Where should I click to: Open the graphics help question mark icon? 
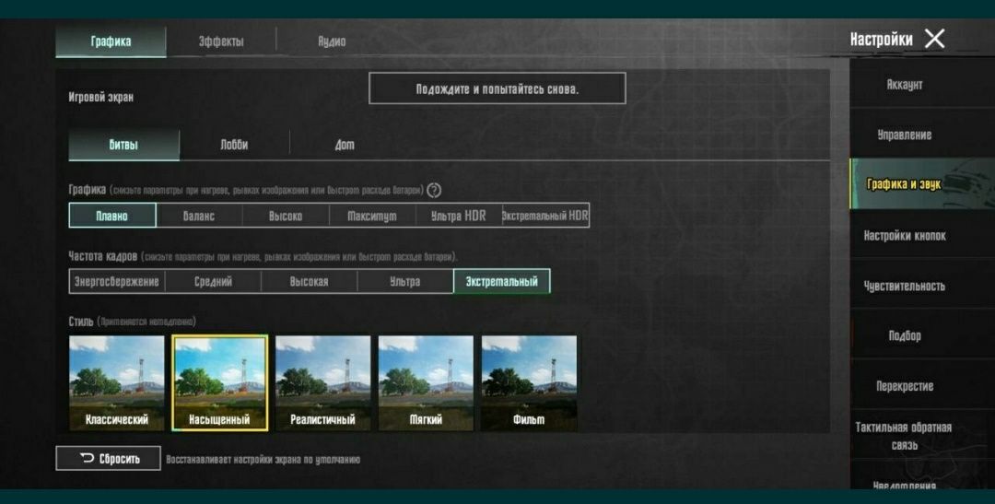pyautogui.click(x=434, y=190)
